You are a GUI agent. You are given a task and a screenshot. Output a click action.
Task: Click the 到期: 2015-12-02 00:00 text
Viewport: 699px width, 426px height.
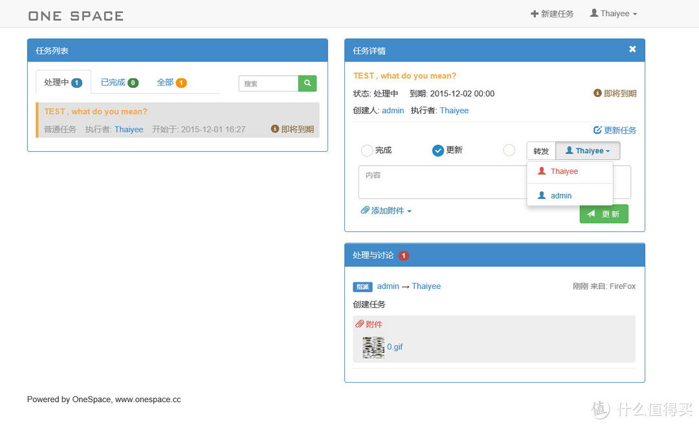pyautogui.click(x=452, y=94)
